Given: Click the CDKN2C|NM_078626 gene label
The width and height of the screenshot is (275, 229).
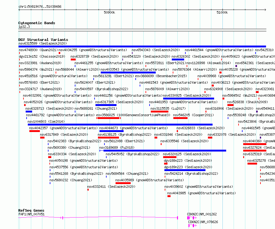Looking at the screenshot, I should (x=203, y=222).
